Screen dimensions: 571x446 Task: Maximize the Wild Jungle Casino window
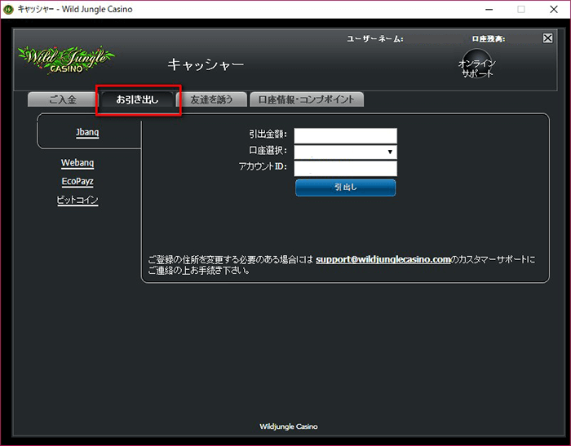(521, 10)
